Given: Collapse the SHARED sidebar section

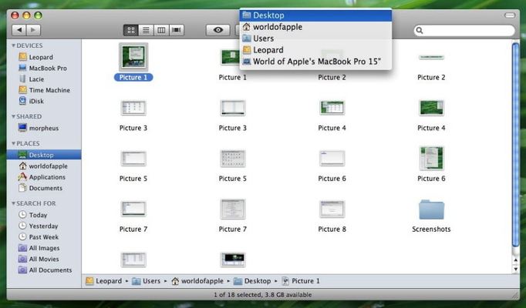Looking at the screenshot, I should pyautogui.click(x=13, y=116).
